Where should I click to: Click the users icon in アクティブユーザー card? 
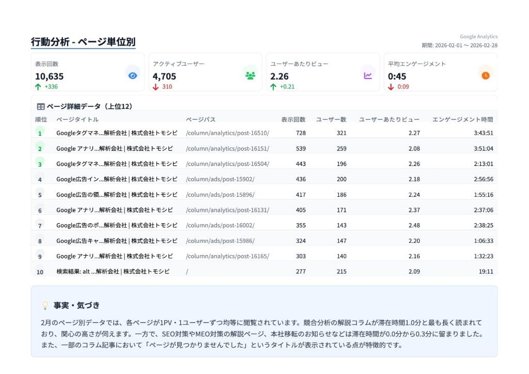[x=251, y=75]
